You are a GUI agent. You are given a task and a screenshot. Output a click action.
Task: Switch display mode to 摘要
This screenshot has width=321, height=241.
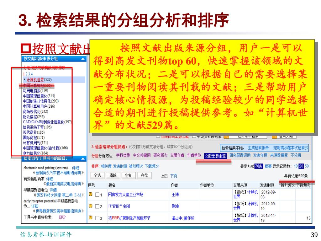tap(268, 166)
